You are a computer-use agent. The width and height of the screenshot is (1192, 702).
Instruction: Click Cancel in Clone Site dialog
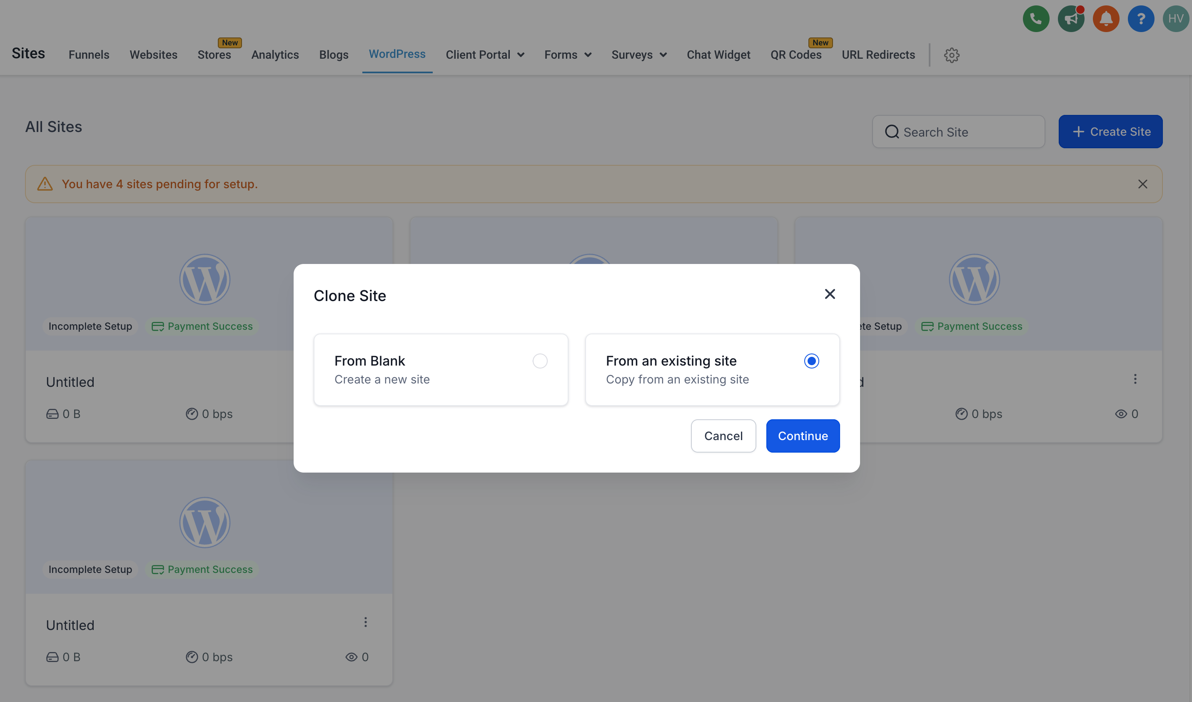pos(723,436)
